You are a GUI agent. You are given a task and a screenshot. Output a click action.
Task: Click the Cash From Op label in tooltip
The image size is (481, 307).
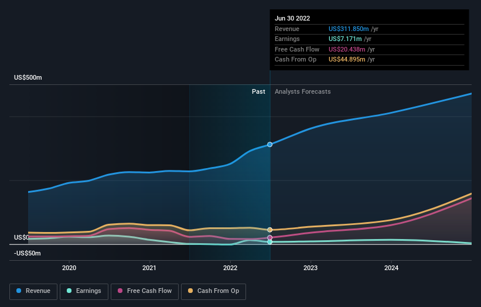tap(295, 60)
